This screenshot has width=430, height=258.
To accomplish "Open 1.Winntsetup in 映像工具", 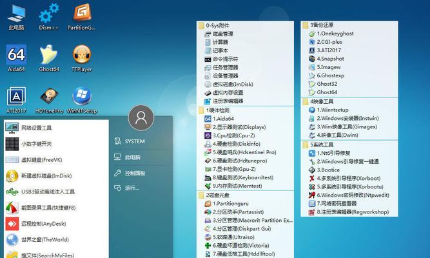I will click(349, 110).
